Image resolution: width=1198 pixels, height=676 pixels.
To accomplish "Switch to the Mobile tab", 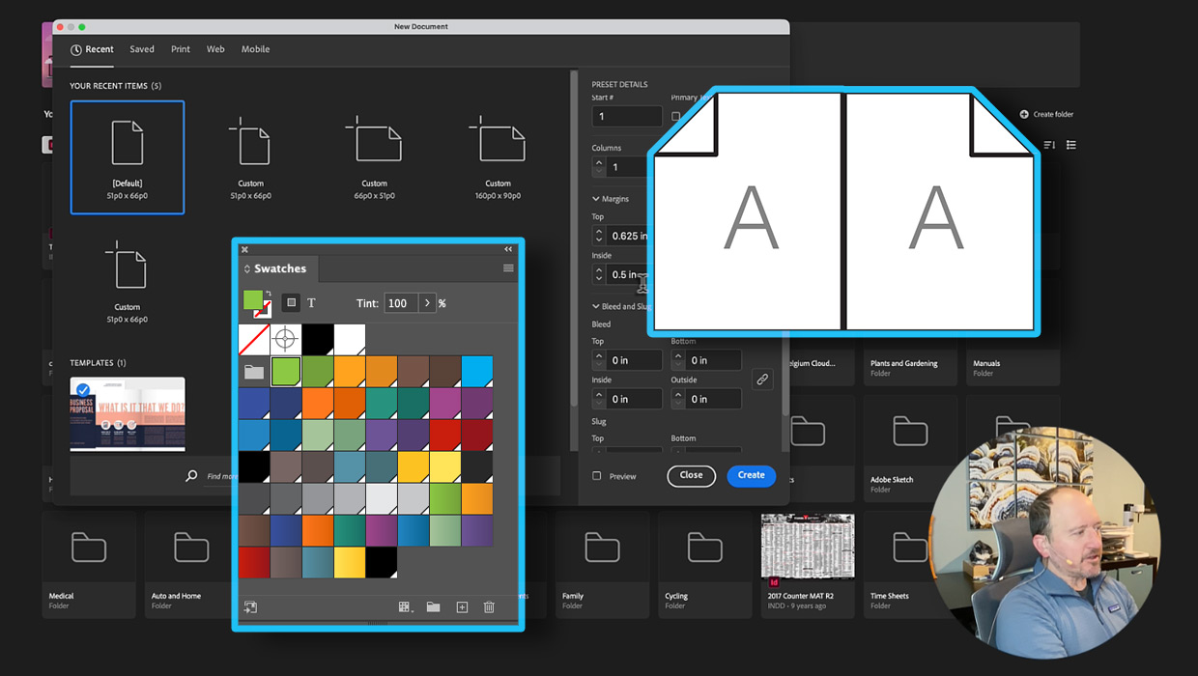I will [x=255, y=49].
